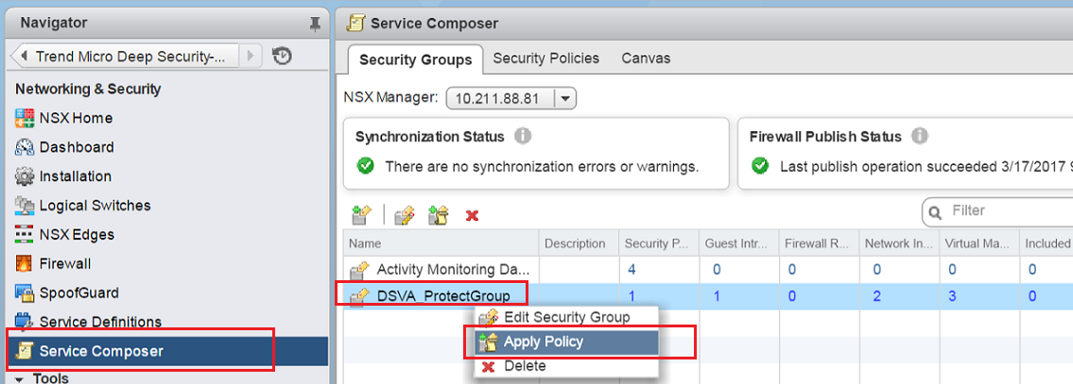The height and width of the screenshot is (384, 1073).
Task: Open the NSX Manager dropdown
Action: click(565, 98)
